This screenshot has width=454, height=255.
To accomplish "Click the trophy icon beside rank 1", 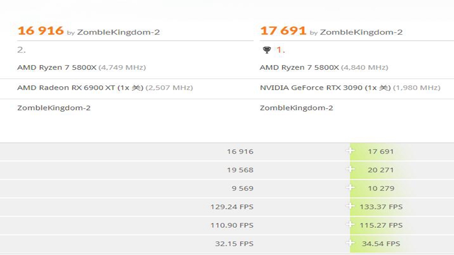I will (267, 50).
